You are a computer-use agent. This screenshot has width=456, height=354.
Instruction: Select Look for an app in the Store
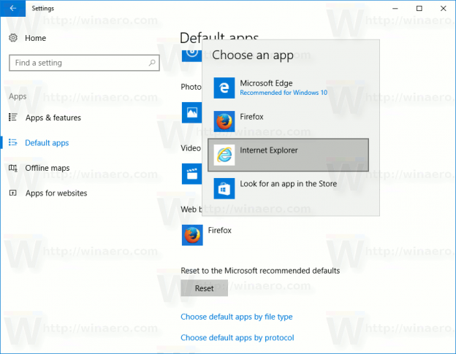(288, 184)
